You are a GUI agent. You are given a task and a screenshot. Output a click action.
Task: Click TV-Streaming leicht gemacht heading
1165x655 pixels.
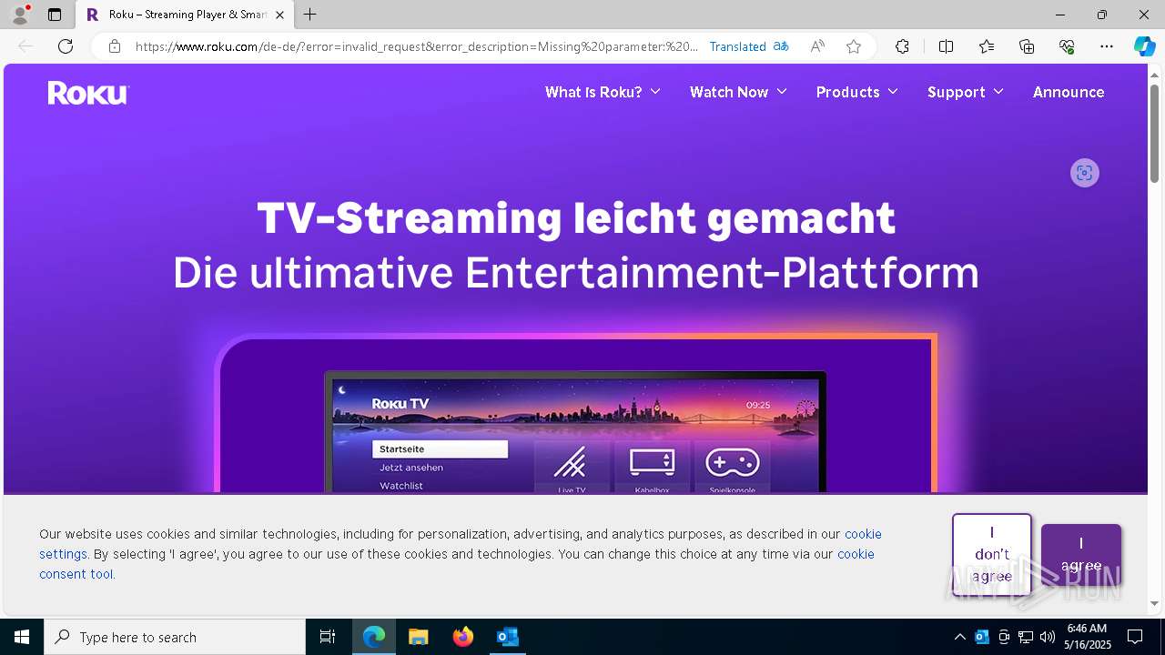click(576, 218)
